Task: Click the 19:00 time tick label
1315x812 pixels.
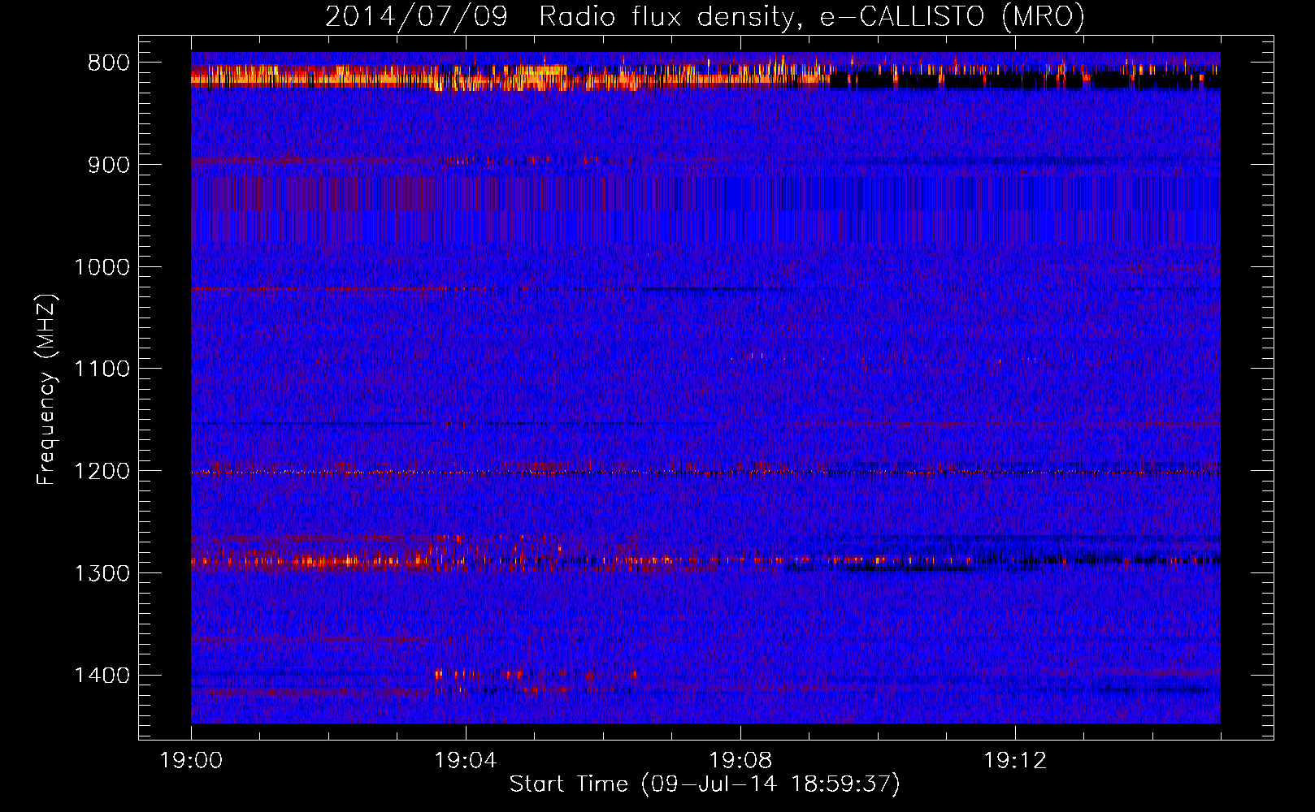Action: (191, 761)
